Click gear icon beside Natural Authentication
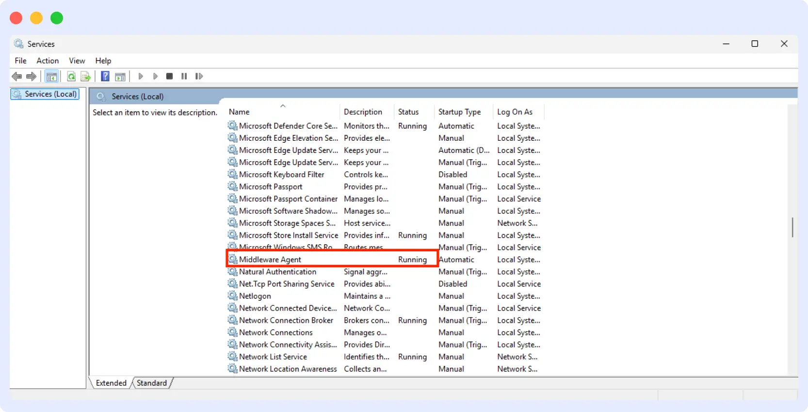Image resolution: width=808 pixels, height=412 pixels. pyautogui.click(x=233, y=271)
